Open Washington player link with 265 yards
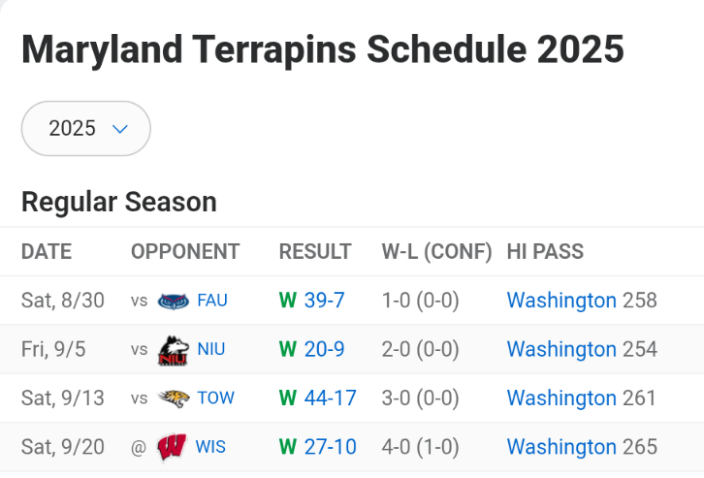This screenshot has height=478, width=704. click(561, 447)
